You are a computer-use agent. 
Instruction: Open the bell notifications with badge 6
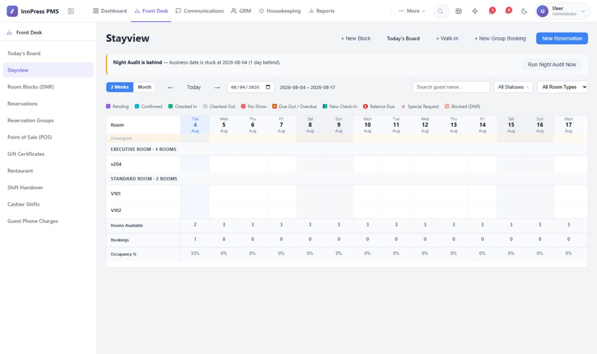(x=507, y=11)
